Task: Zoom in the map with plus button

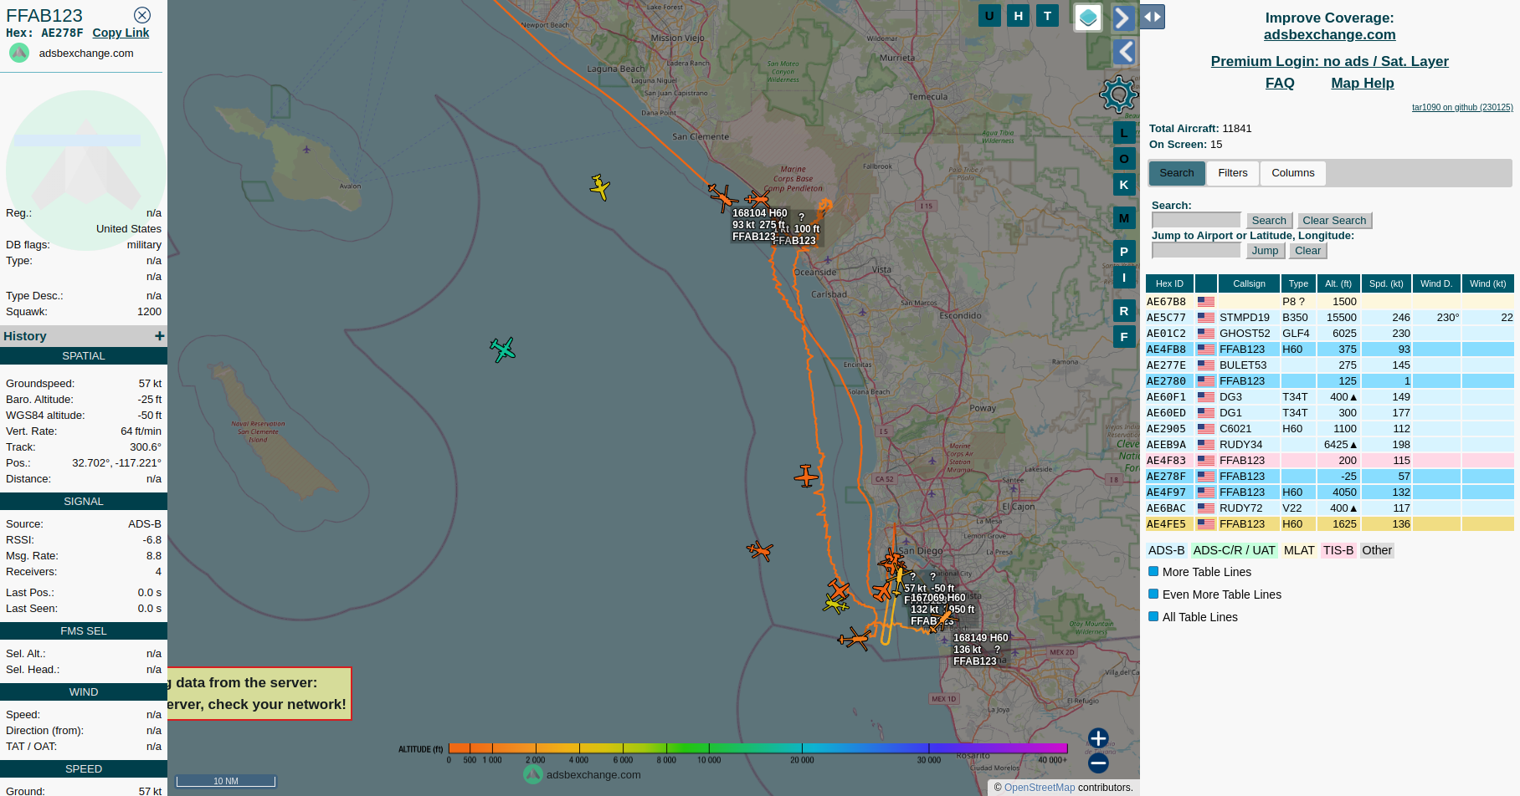Action: (1098, 738)
